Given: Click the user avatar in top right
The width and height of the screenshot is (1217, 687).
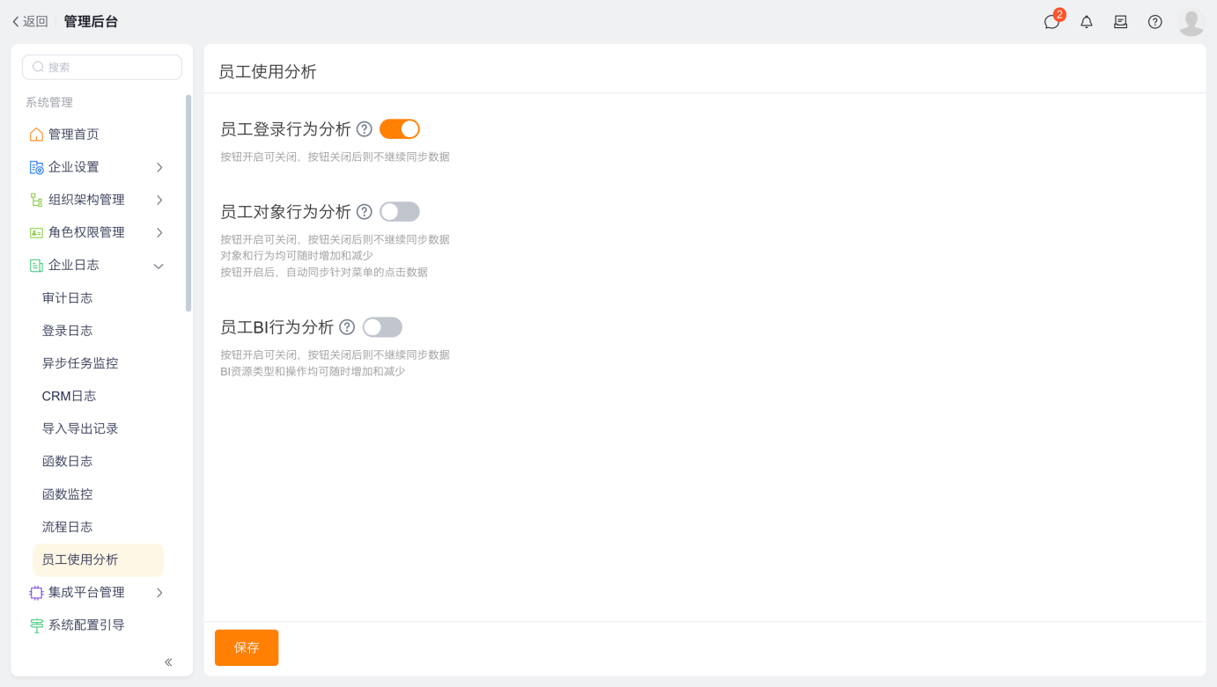Looking at the screenshot, I should [1191, 22].
